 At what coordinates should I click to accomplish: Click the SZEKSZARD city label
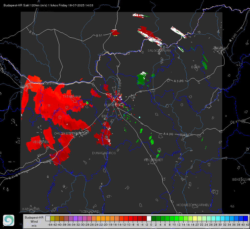(x=90, y=211)
